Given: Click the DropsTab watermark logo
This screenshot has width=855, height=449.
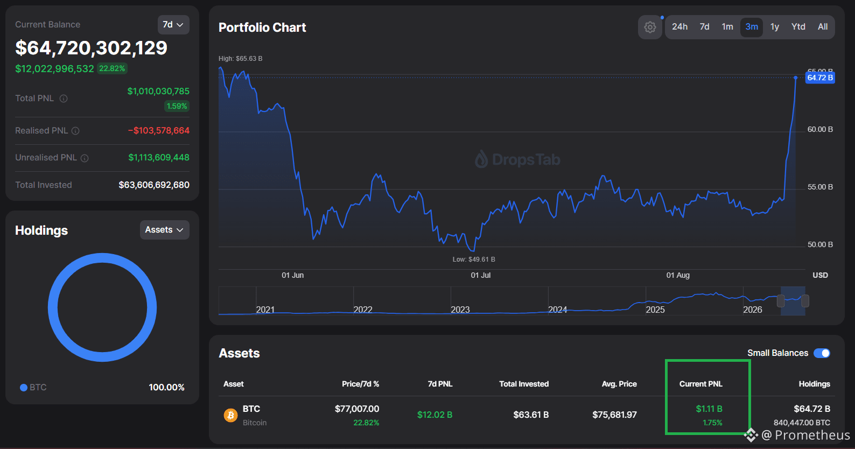Looking at the screenshot, I should (x=517, y=159).
